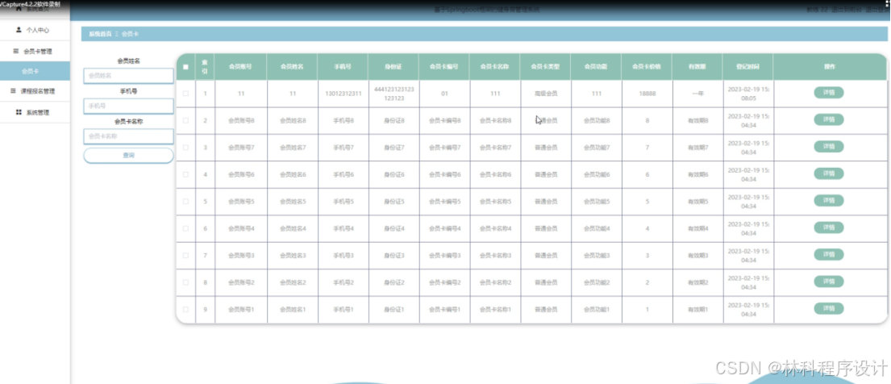Check the checkbox for row 会员账号3
Screen dimensions: 891x384
(185, 256)
